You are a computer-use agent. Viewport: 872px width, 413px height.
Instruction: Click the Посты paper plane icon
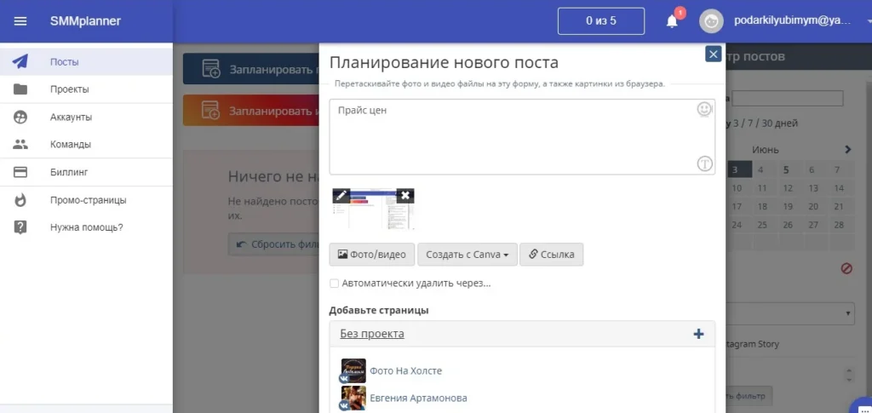[x=20, y=61]
